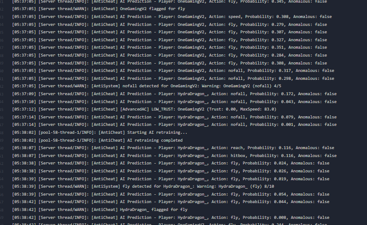Click the nofall prediction line with Probability 0.298
The image size is (367, 225).
click(173, 79)
